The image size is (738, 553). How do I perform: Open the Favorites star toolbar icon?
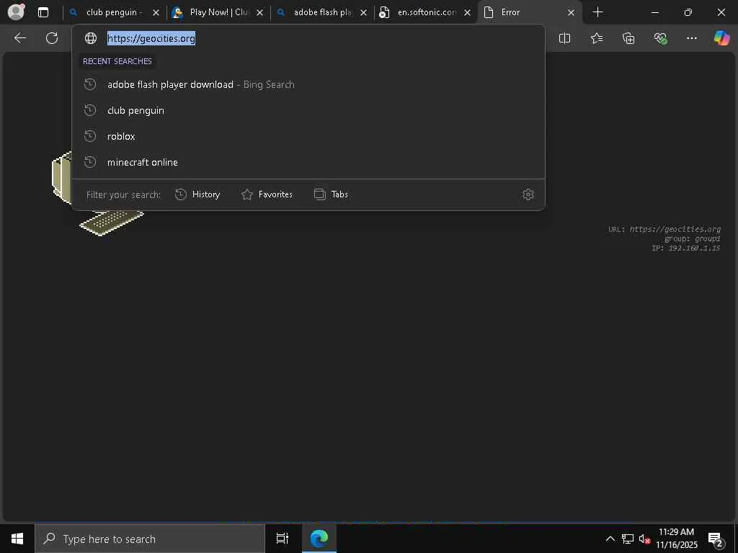coord(596,38)
